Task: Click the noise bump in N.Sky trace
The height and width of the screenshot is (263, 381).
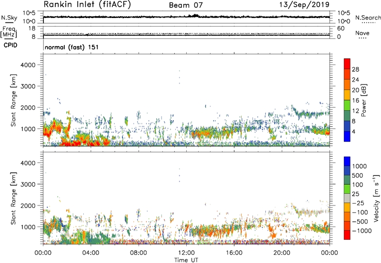Action: pyautogui.click(x=195, y=16)
